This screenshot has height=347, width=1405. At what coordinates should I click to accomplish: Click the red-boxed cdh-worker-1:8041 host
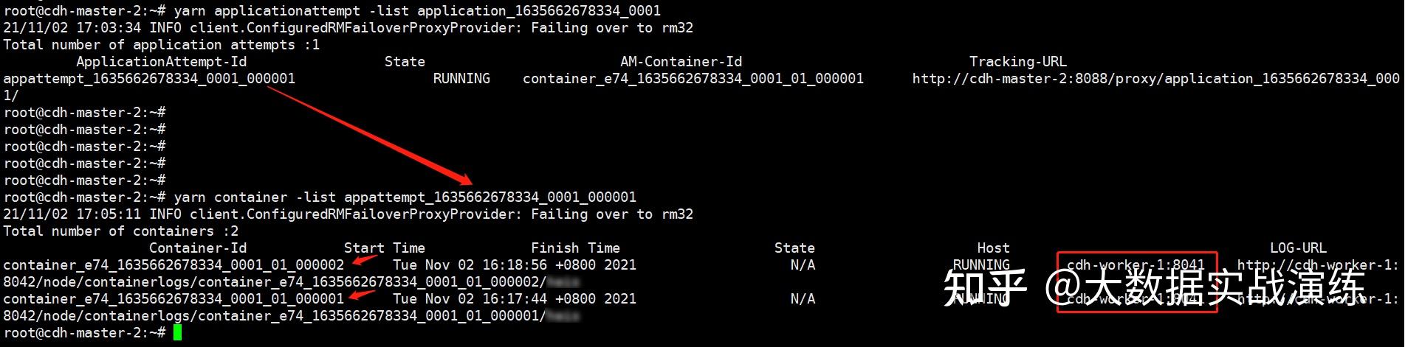1136,265
